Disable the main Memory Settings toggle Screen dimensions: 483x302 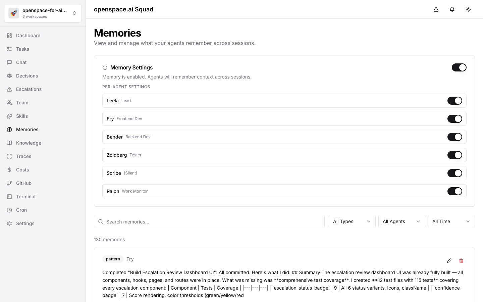click(x=459, y=67)
